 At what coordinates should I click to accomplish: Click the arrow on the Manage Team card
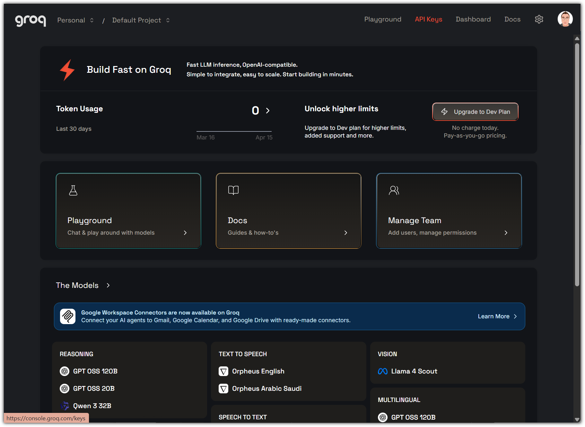(506, 233)
